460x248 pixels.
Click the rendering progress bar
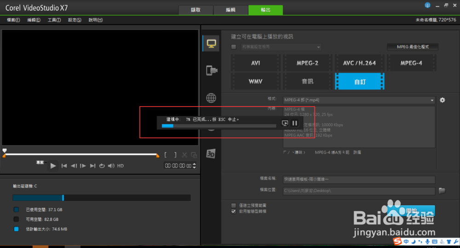tap(219, 126)
